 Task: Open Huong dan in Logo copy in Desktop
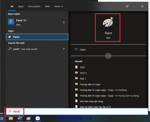(103, 90)
